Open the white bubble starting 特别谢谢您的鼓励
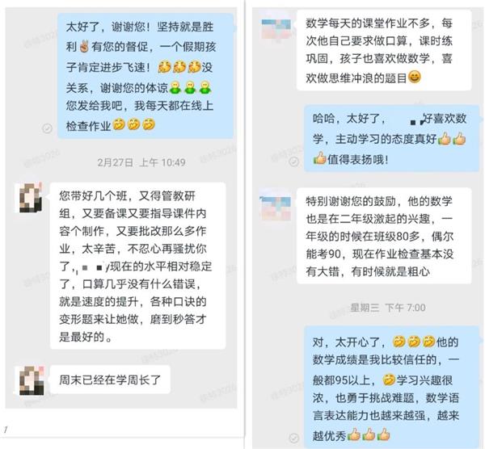 point(384,236)
